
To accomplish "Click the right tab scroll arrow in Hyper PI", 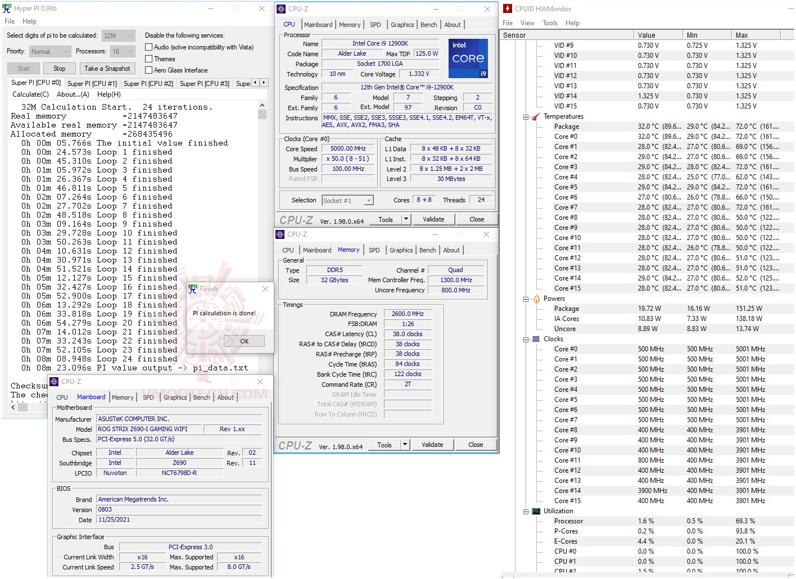I will click(264, 83).
